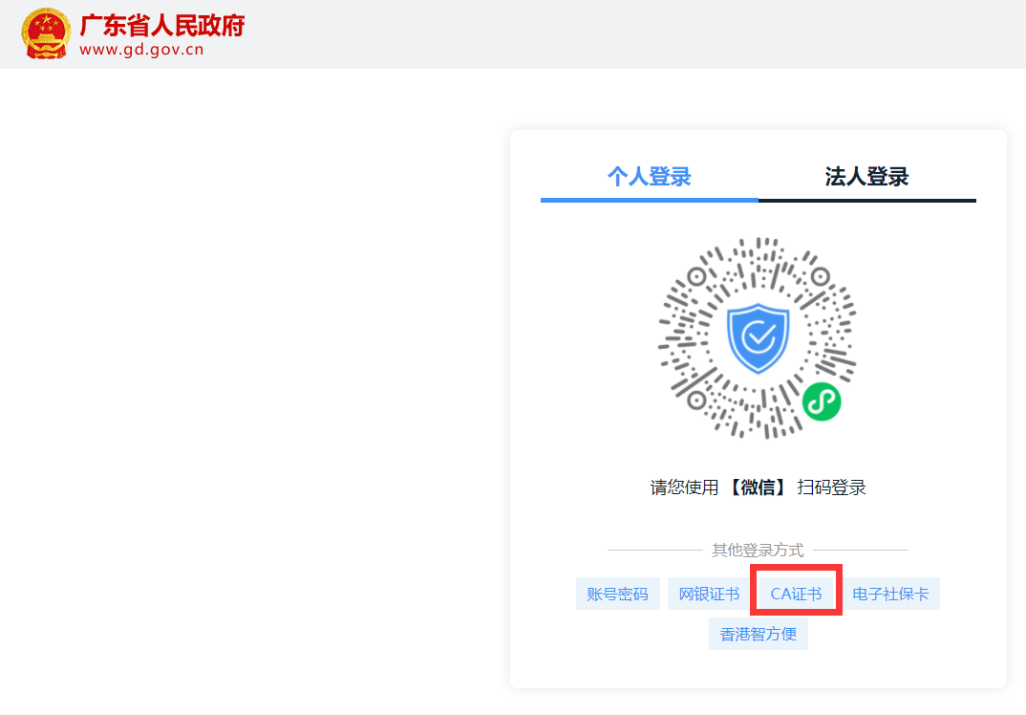The image size is (1026, 715).
Task: Switch to the 法人登录 tab
Action: [866, 177]
